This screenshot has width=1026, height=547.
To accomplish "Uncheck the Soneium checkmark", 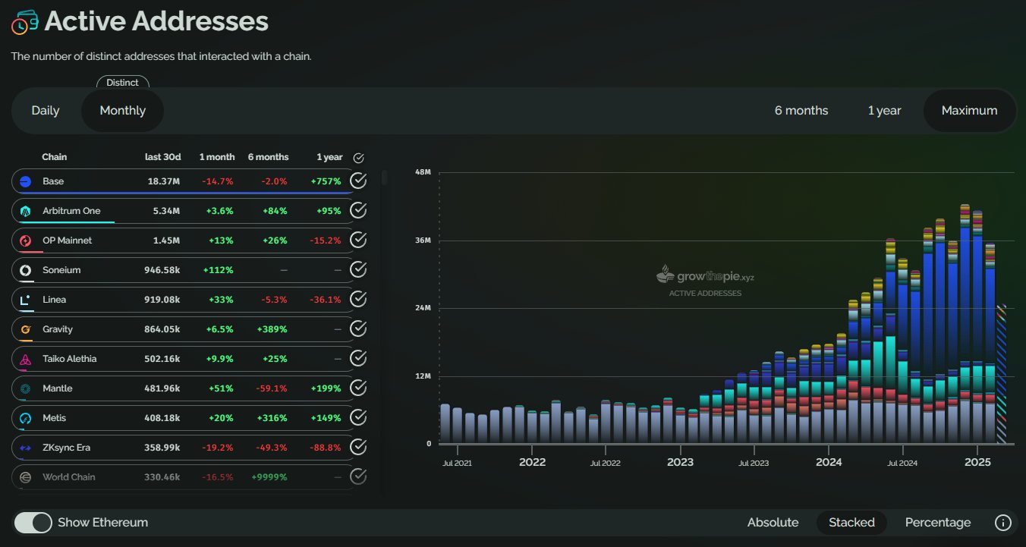I will pos(358,270).
